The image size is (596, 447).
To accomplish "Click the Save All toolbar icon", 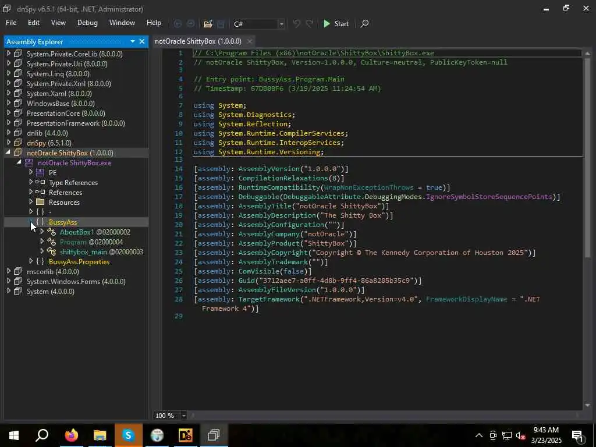I will 221,23.
